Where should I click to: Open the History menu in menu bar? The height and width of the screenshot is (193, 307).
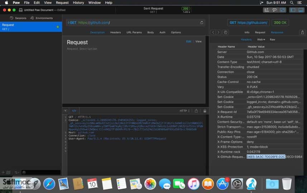click(78, 3)
